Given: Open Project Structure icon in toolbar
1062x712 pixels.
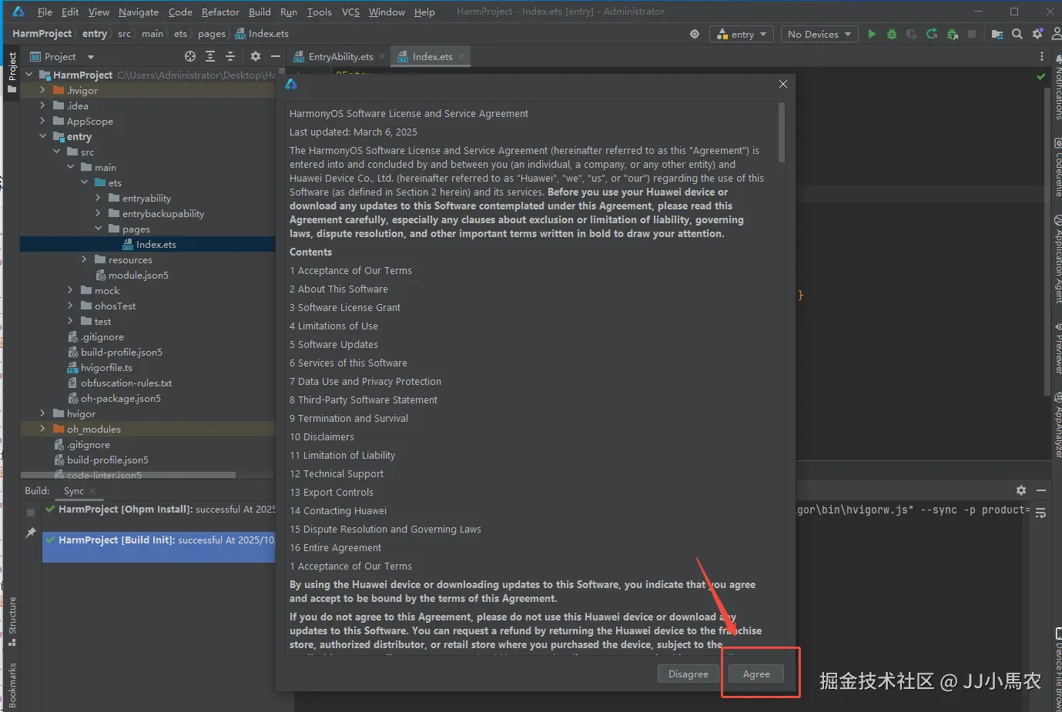Looking at the screenshot, I should tap(997, 34).
